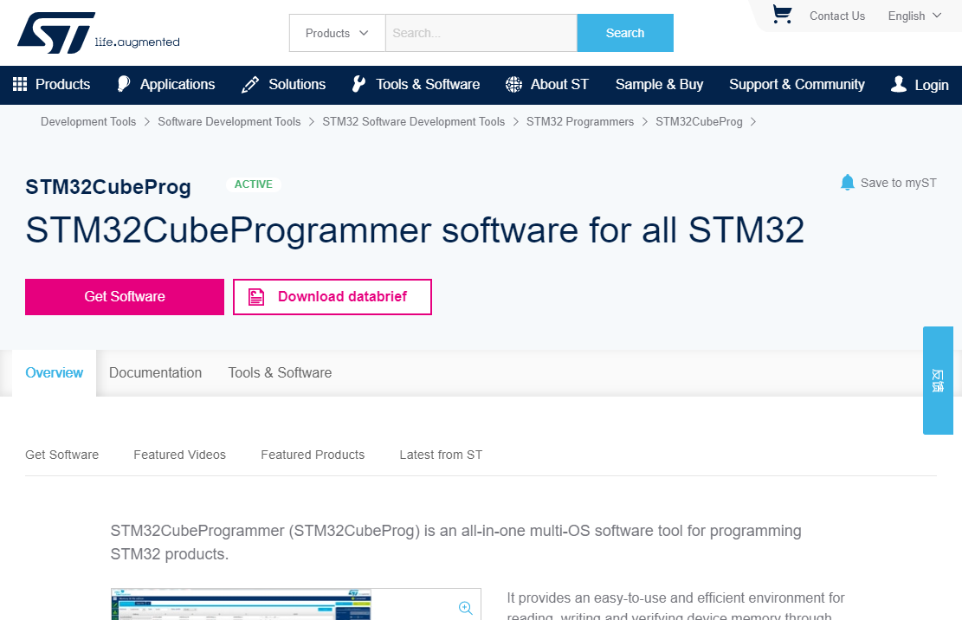This screenshot has width=962, height=620.
Task: Click the Download databrief button
Action: coord(333,297)
